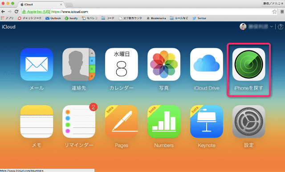
Task: Click the メール label text
Action: (x=37, y=88)
